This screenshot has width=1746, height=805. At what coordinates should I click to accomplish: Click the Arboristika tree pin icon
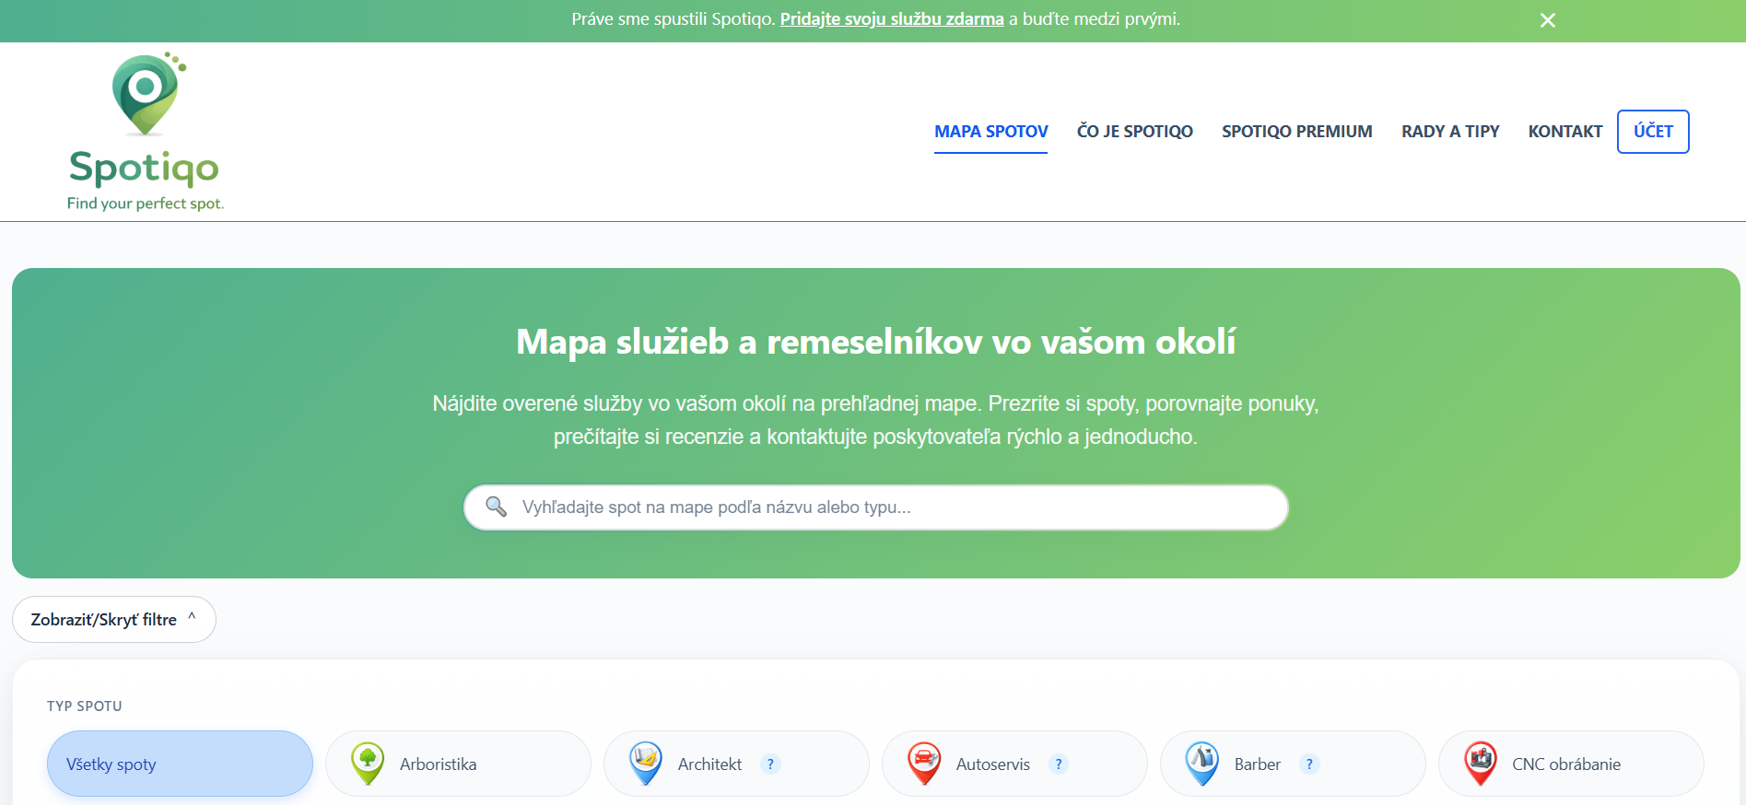coord(368,764)
